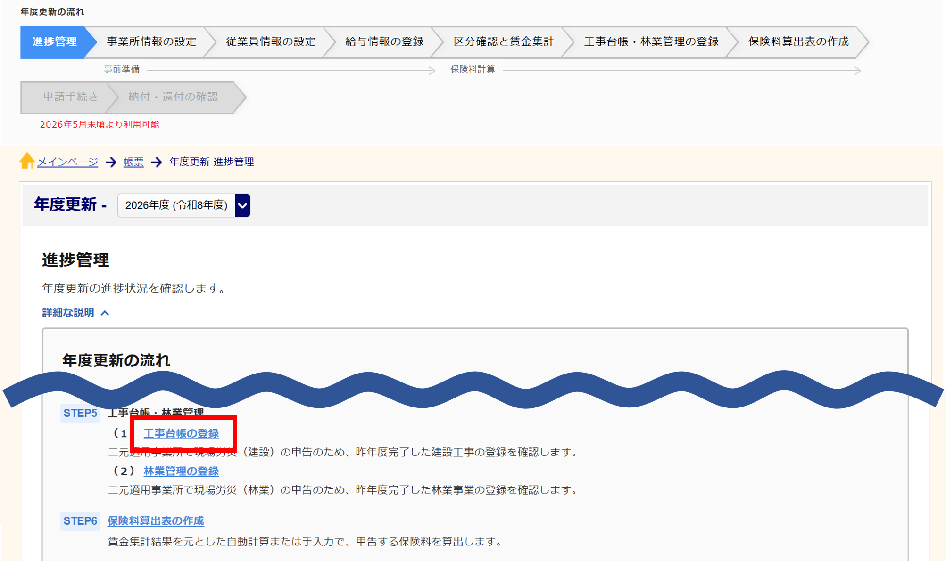
Task: Open the STEP6 保険料算出表の作成 link
Action: (156, 521)
